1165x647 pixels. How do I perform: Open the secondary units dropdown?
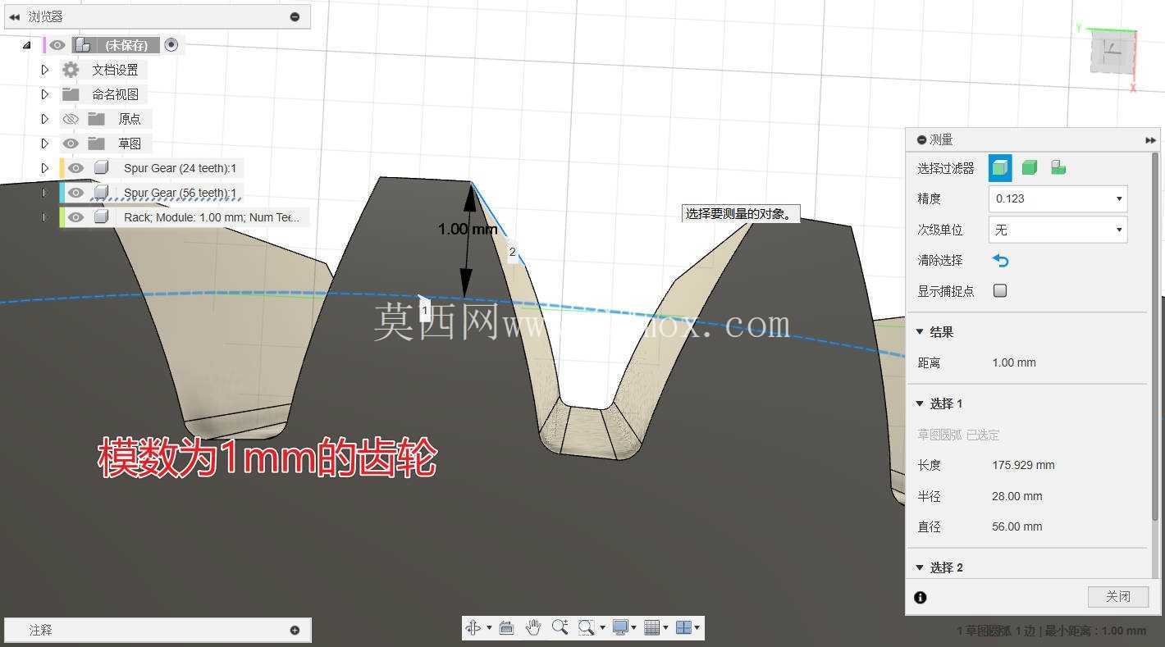(1058, 230)
